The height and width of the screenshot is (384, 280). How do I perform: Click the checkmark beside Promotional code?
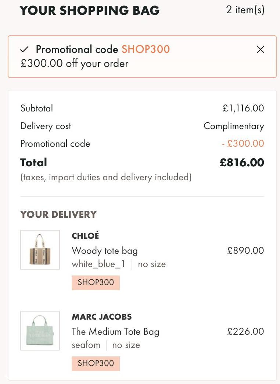click(x=25, y=49)
